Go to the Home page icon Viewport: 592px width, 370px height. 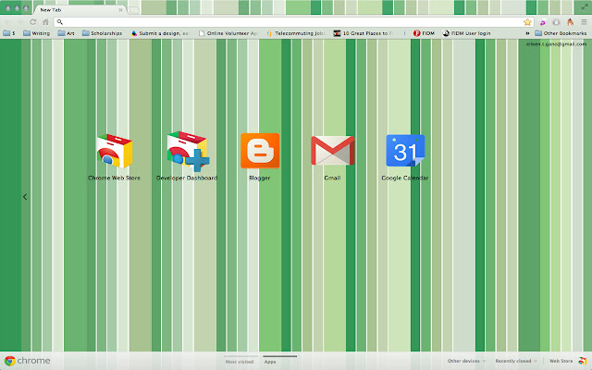[x=45, y=22]
